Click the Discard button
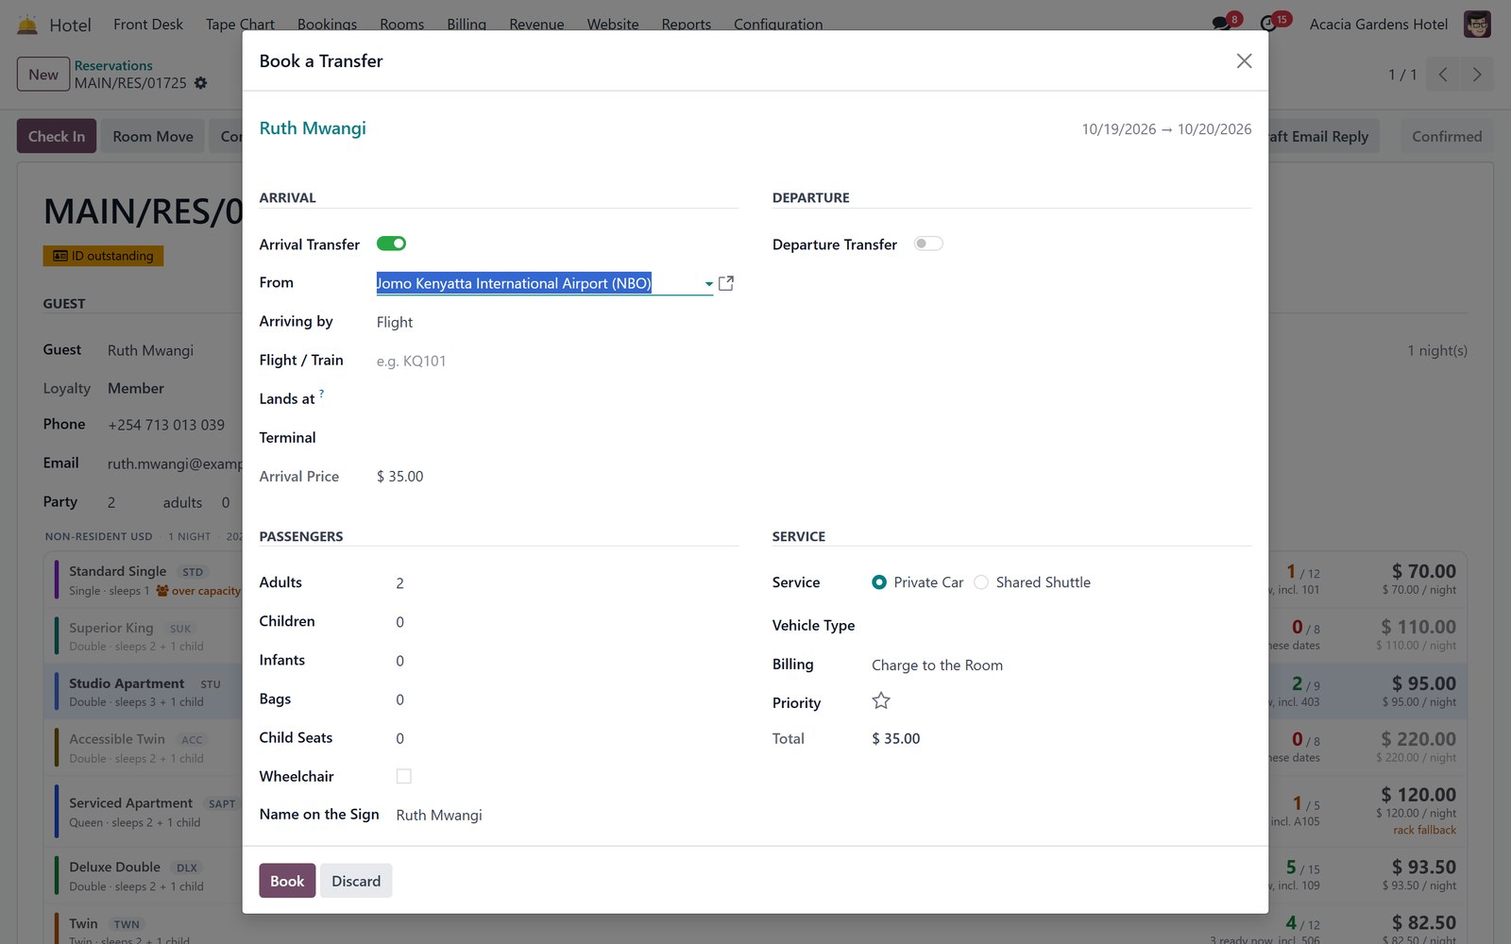 [x=356, y=881]
